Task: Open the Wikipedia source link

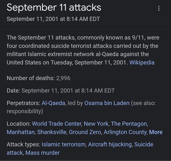Action: [x=142, y=63]
